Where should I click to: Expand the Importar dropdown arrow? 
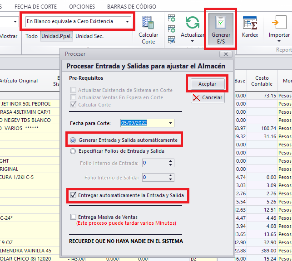(279, 41)
